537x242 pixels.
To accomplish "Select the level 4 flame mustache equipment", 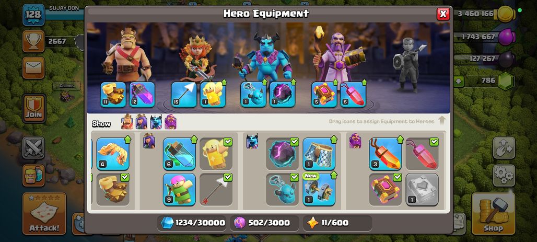I will pos(113,154).
